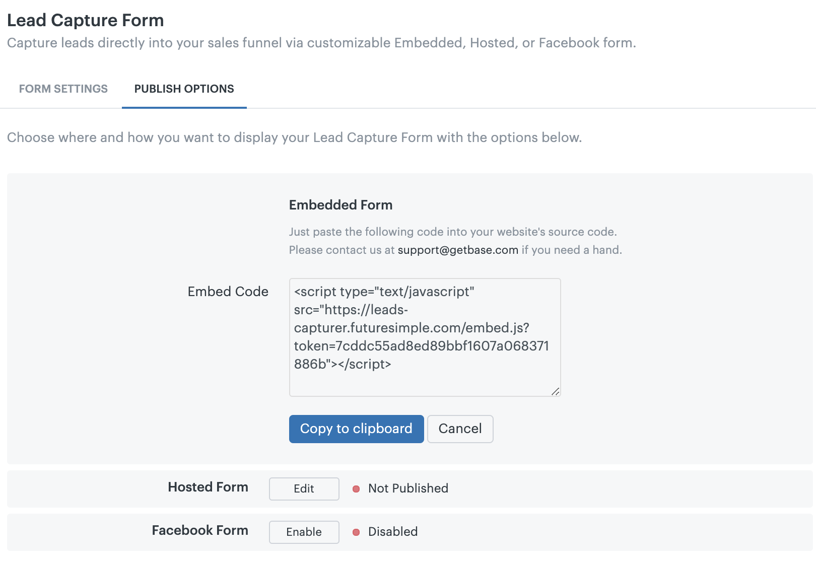Switch to the FORM SETTINGS tab
The width and height of the screenshot is (816, 562).
tap(63, 89)
